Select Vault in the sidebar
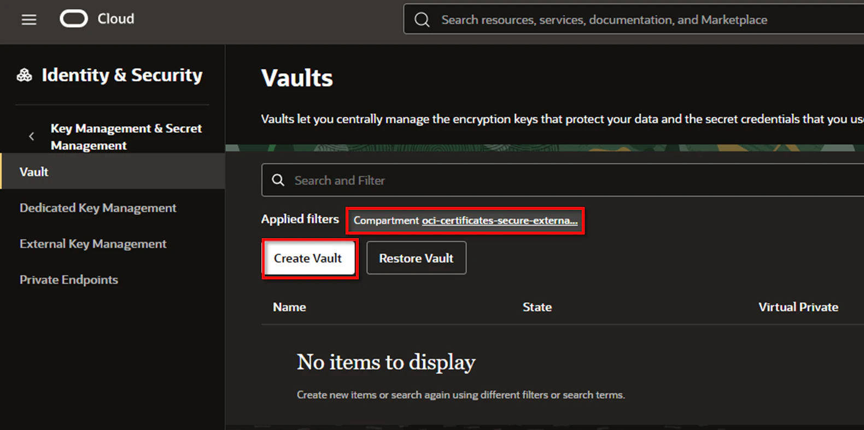The image size is (864, 430). 113,172
